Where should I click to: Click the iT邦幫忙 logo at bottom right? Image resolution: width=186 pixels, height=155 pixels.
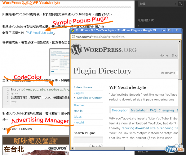175,149
